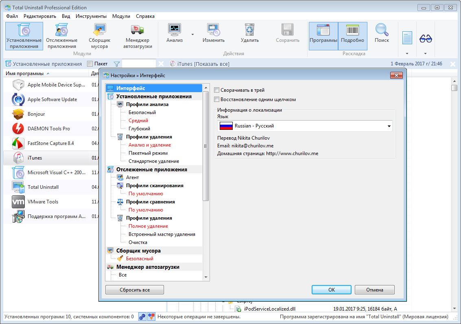Click the filter text input field

click(139, 64)
